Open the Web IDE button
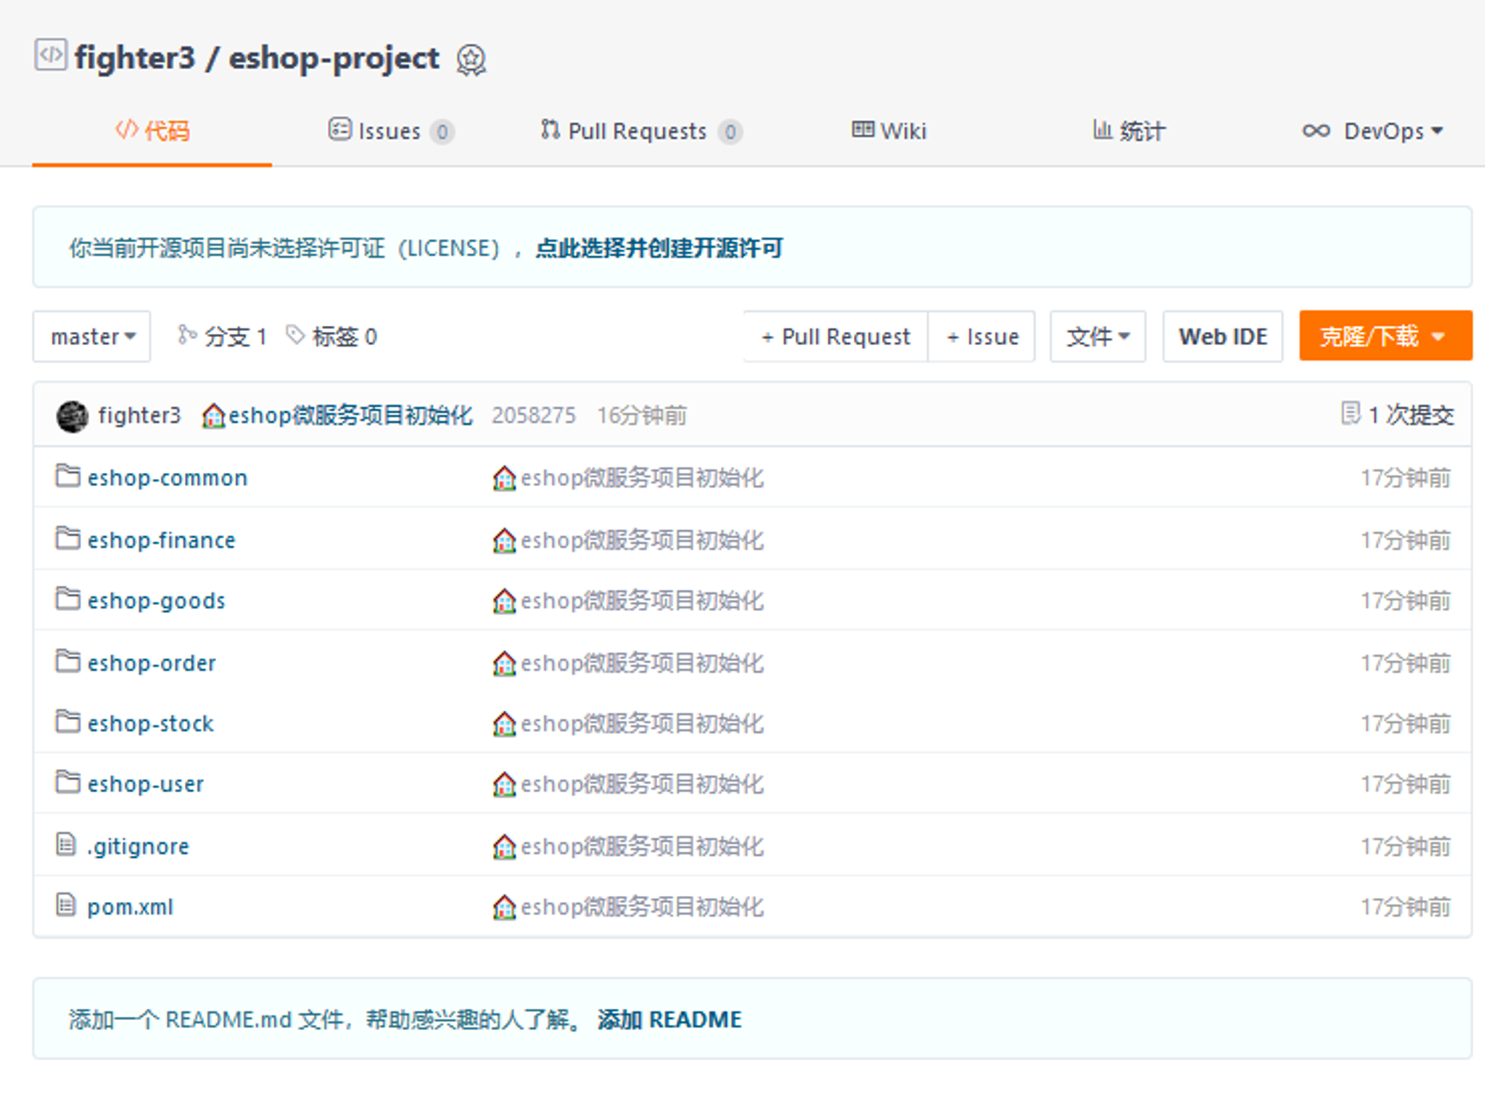1485x1106 pixels. coord(1223,336)
